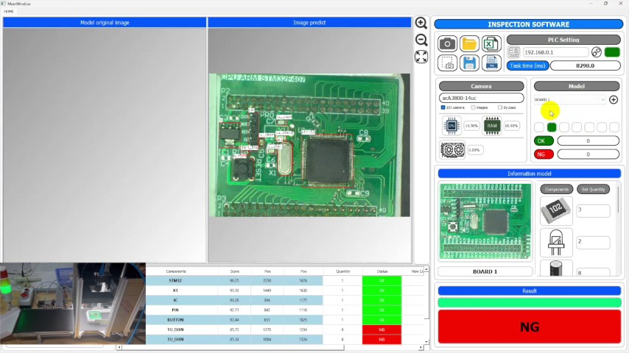Open the yellow folder icon
Image resolution: width=629 pixels, height=353 pixels.
coord(469,43)
